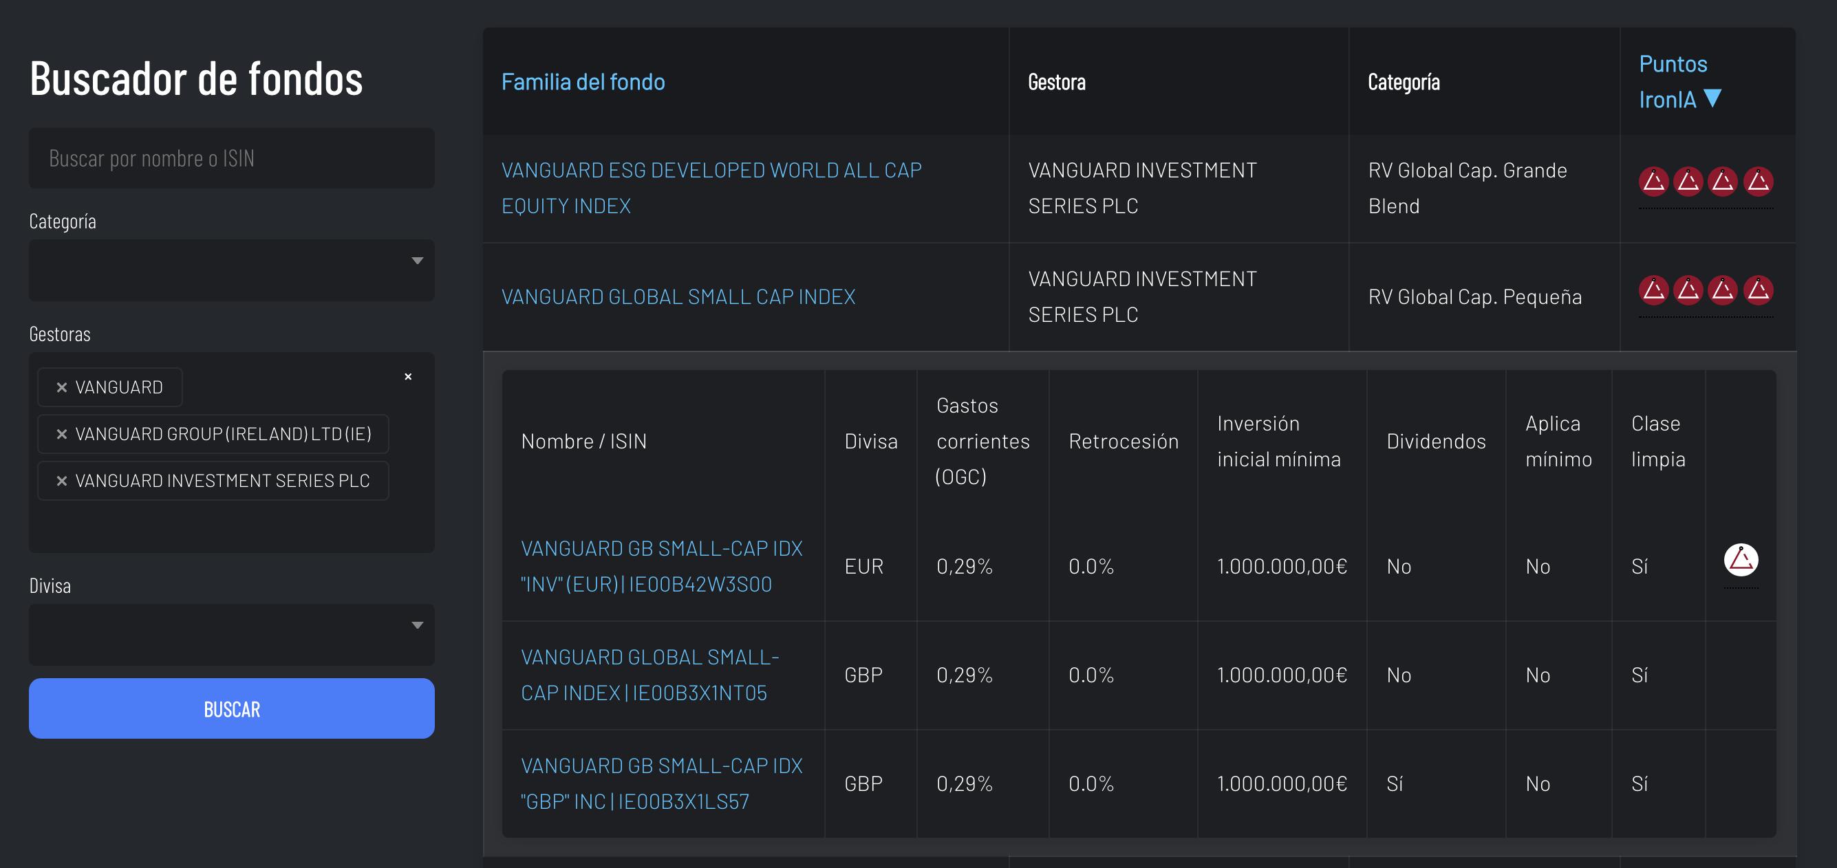Open the Divisa dropdown
1837x868 pixels.
(x=232, y=634)
